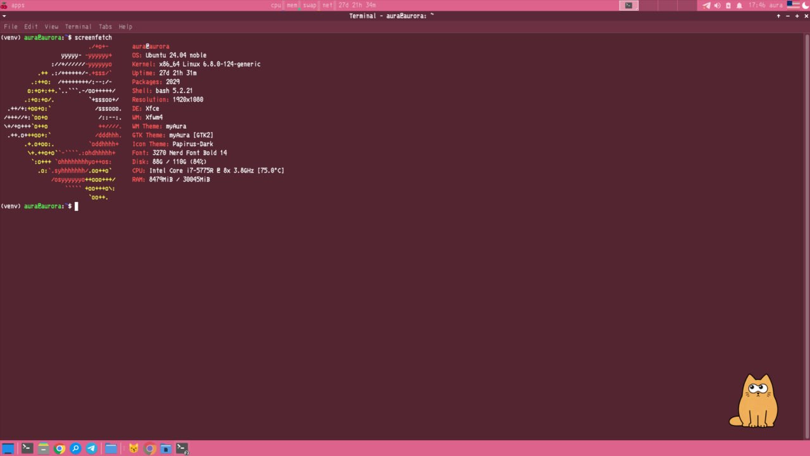Click 'bash 5.2.21' shell value
This screenshot has width=810, height=456.
(x=174, y=91)
